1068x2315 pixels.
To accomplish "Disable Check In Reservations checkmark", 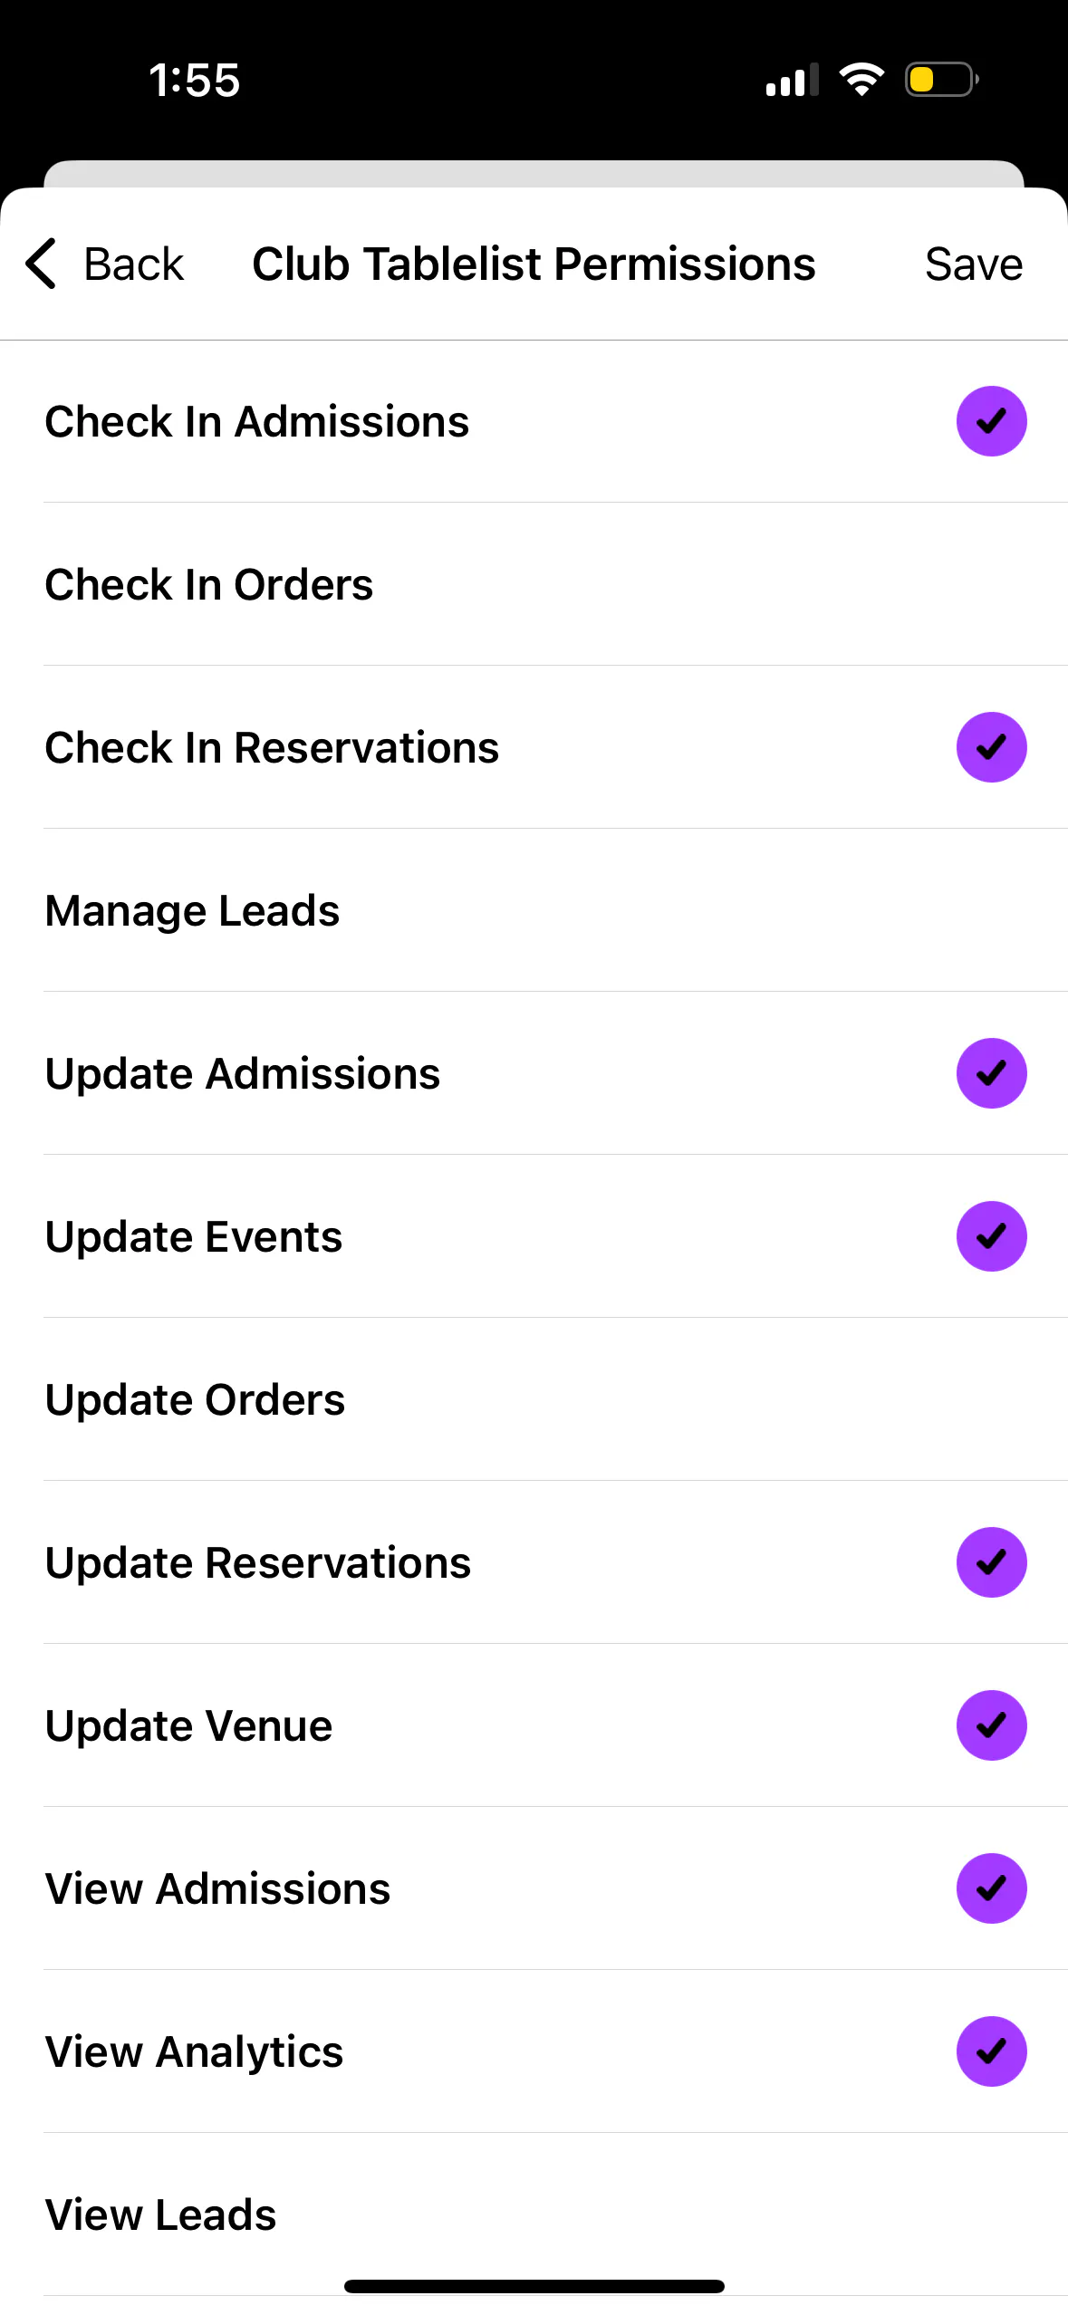I will click(x=991, y=747).
